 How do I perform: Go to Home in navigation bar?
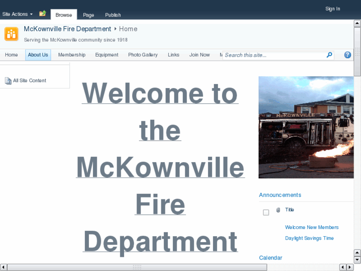click(x=11, y=55)
